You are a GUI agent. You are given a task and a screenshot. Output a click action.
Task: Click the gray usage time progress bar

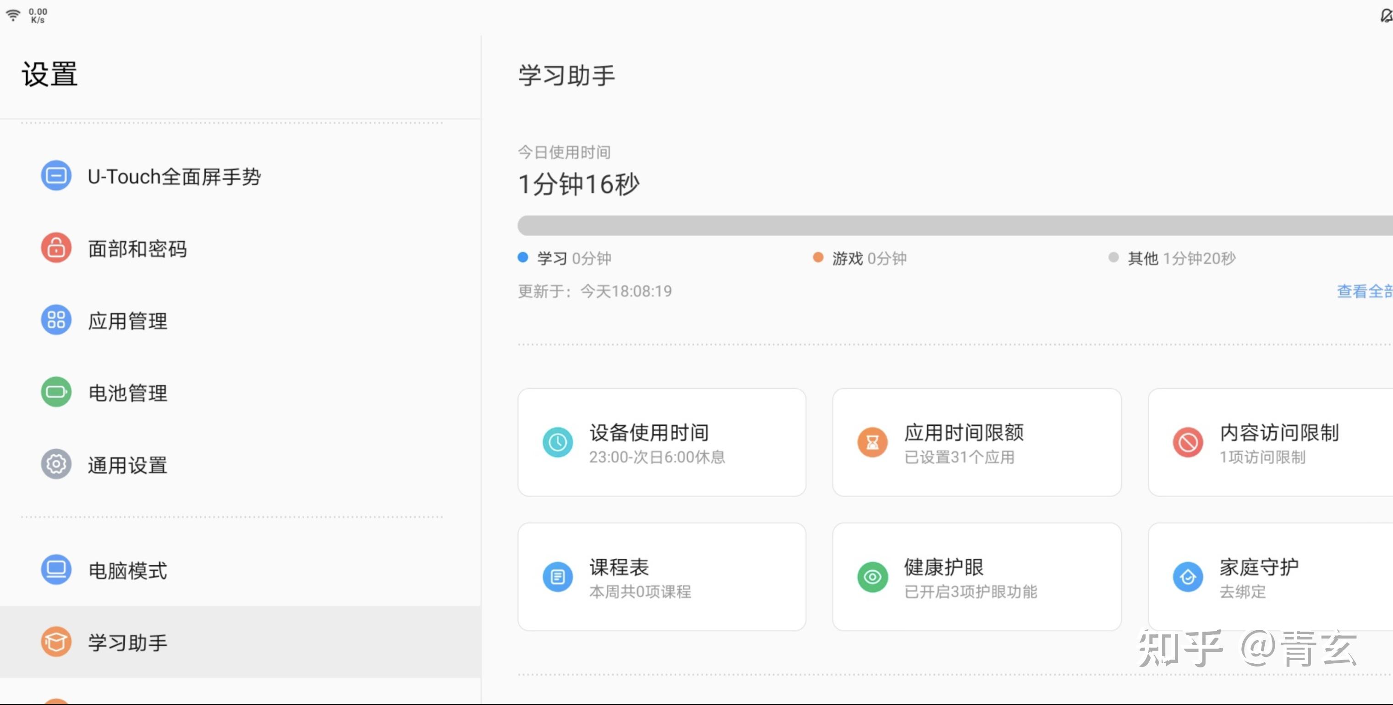[952, 225]
